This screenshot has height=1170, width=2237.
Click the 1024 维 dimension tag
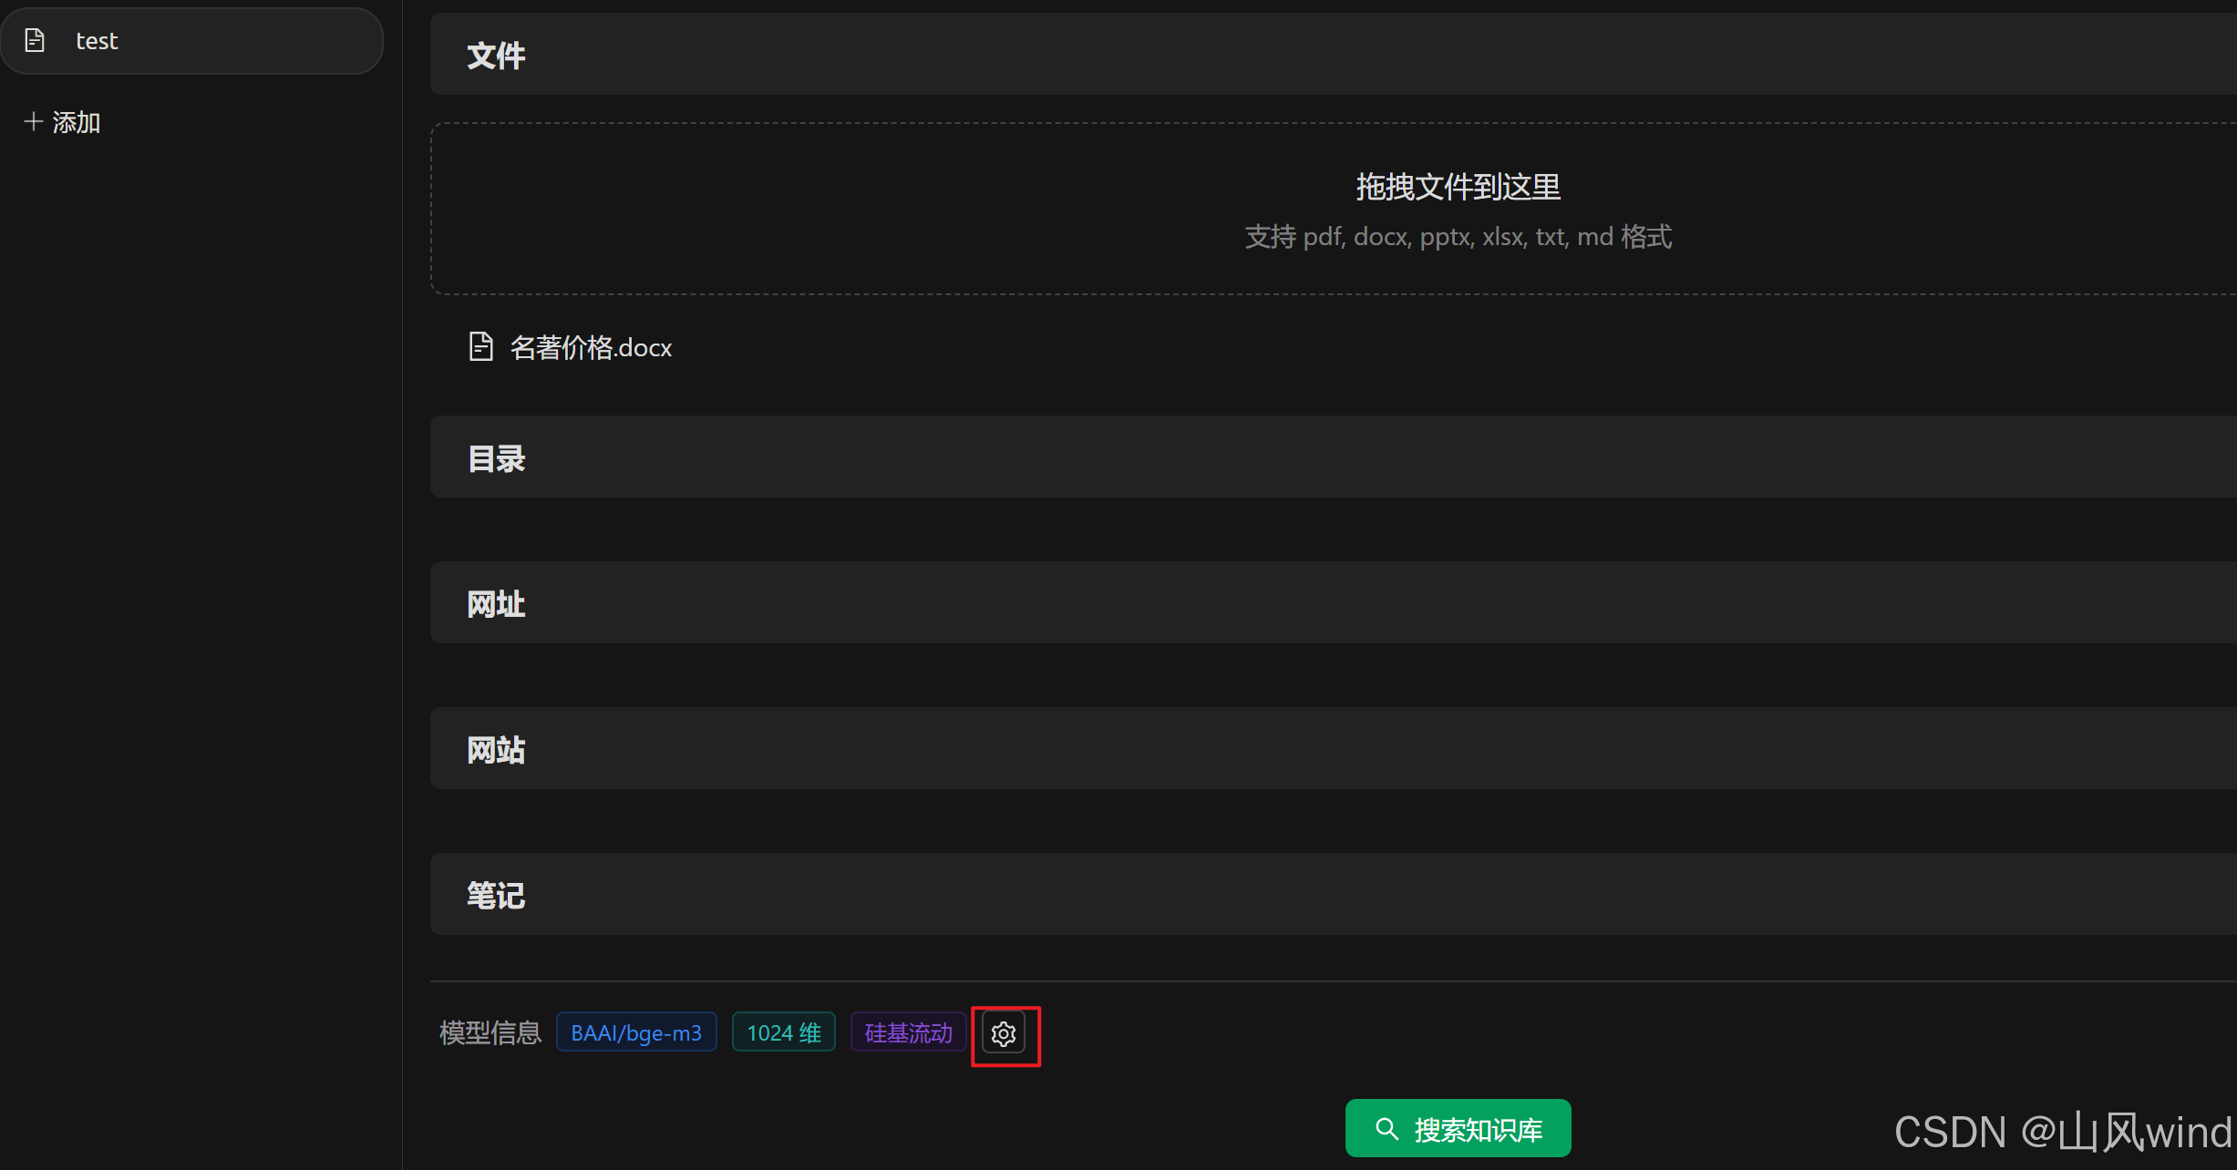tap(784, 1032)
